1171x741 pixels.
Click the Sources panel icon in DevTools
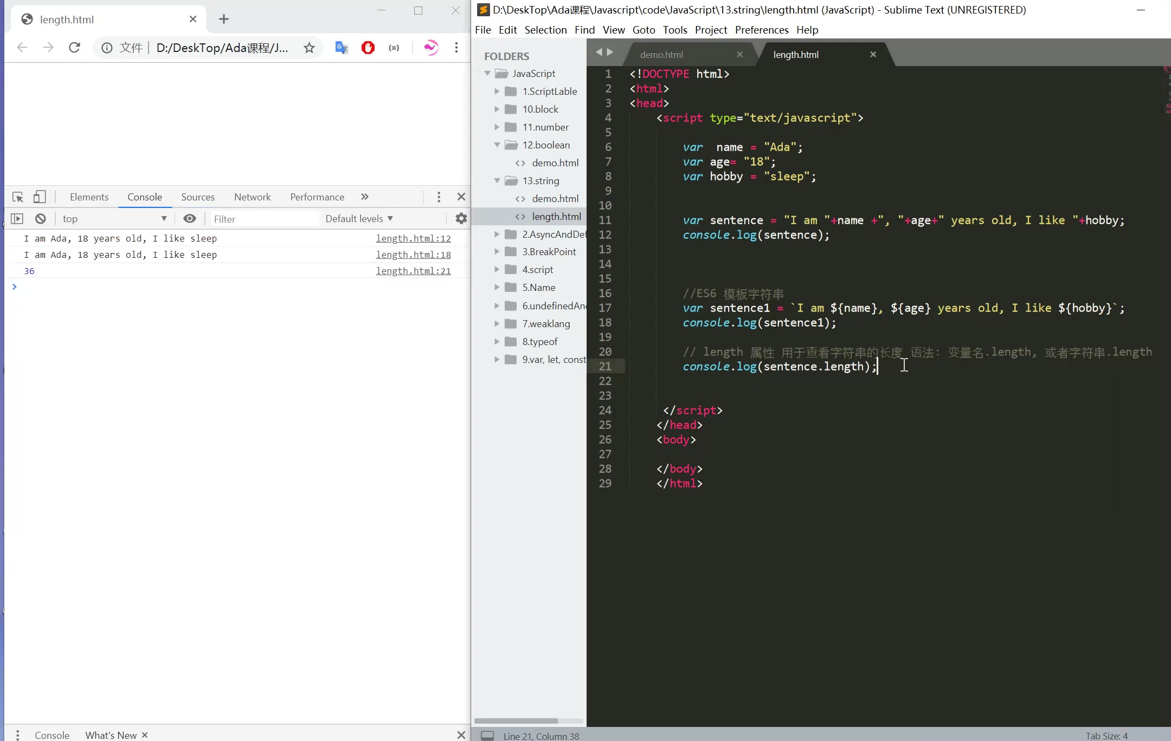click(x=198, y=197)
